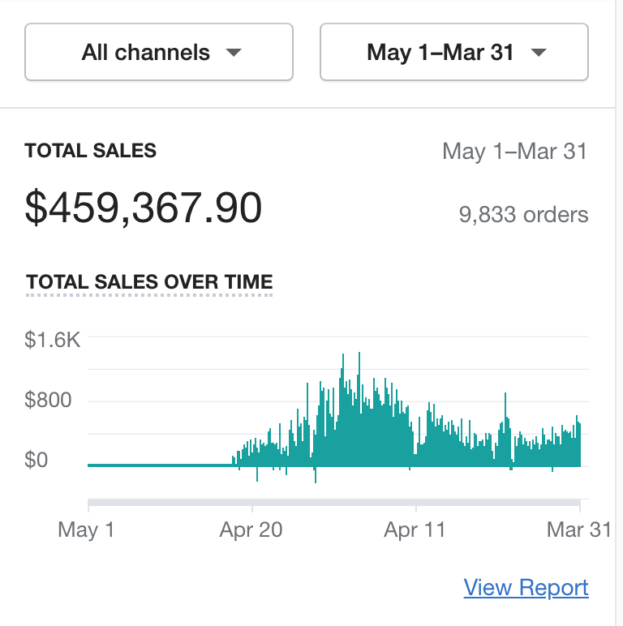Click the $800 y-axis label

(x=48, y=400)
